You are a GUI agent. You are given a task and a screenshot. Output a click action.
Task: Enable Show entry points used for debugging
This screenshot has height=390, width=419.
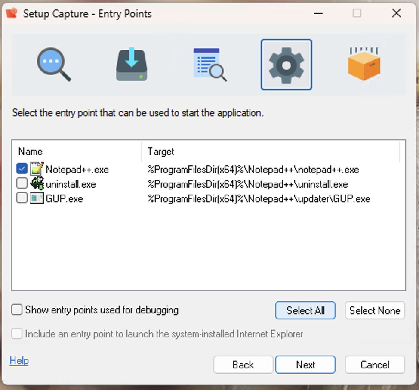tap(17, 310)
